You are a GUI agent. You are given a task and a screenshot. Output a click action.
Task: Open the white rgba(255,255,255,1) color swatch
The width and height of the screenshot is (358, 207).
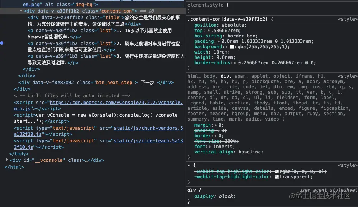[x=232, y=47]
